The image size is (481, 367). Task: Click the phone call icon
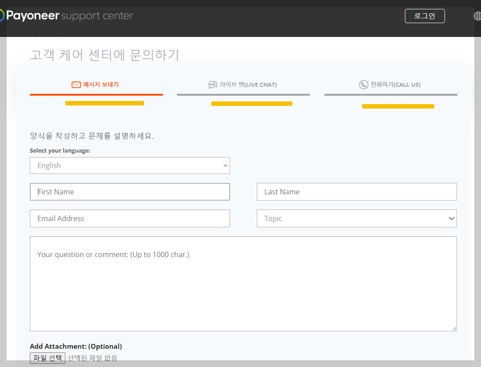point(364,85)
